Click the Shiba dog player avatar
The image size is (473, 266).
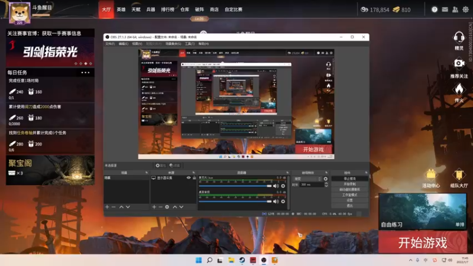[20, 12]
